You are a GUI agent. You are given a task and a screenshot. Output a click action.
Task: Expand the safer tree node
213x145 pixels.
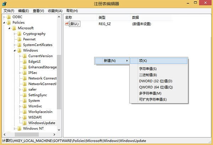point(20,90)
